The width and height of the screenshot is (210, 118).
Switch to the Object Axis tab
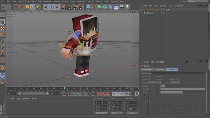[x=159, y=69]
